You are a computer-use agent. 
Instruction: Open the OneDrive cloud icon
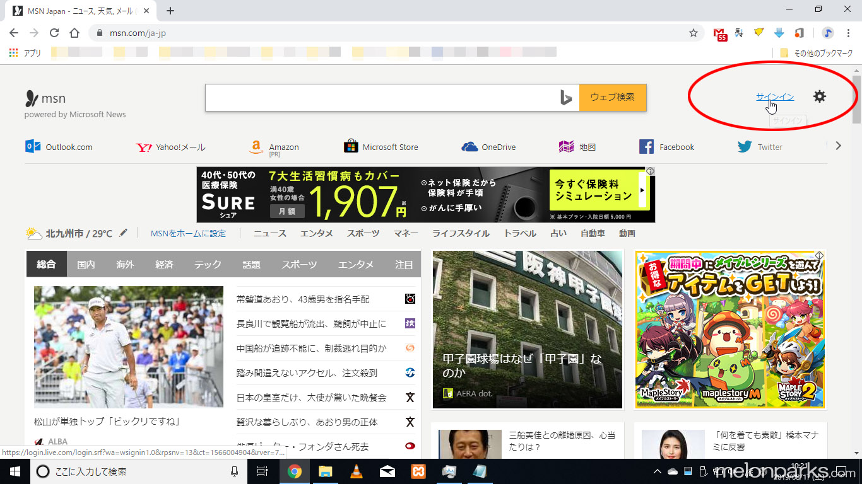pos(469,147)
